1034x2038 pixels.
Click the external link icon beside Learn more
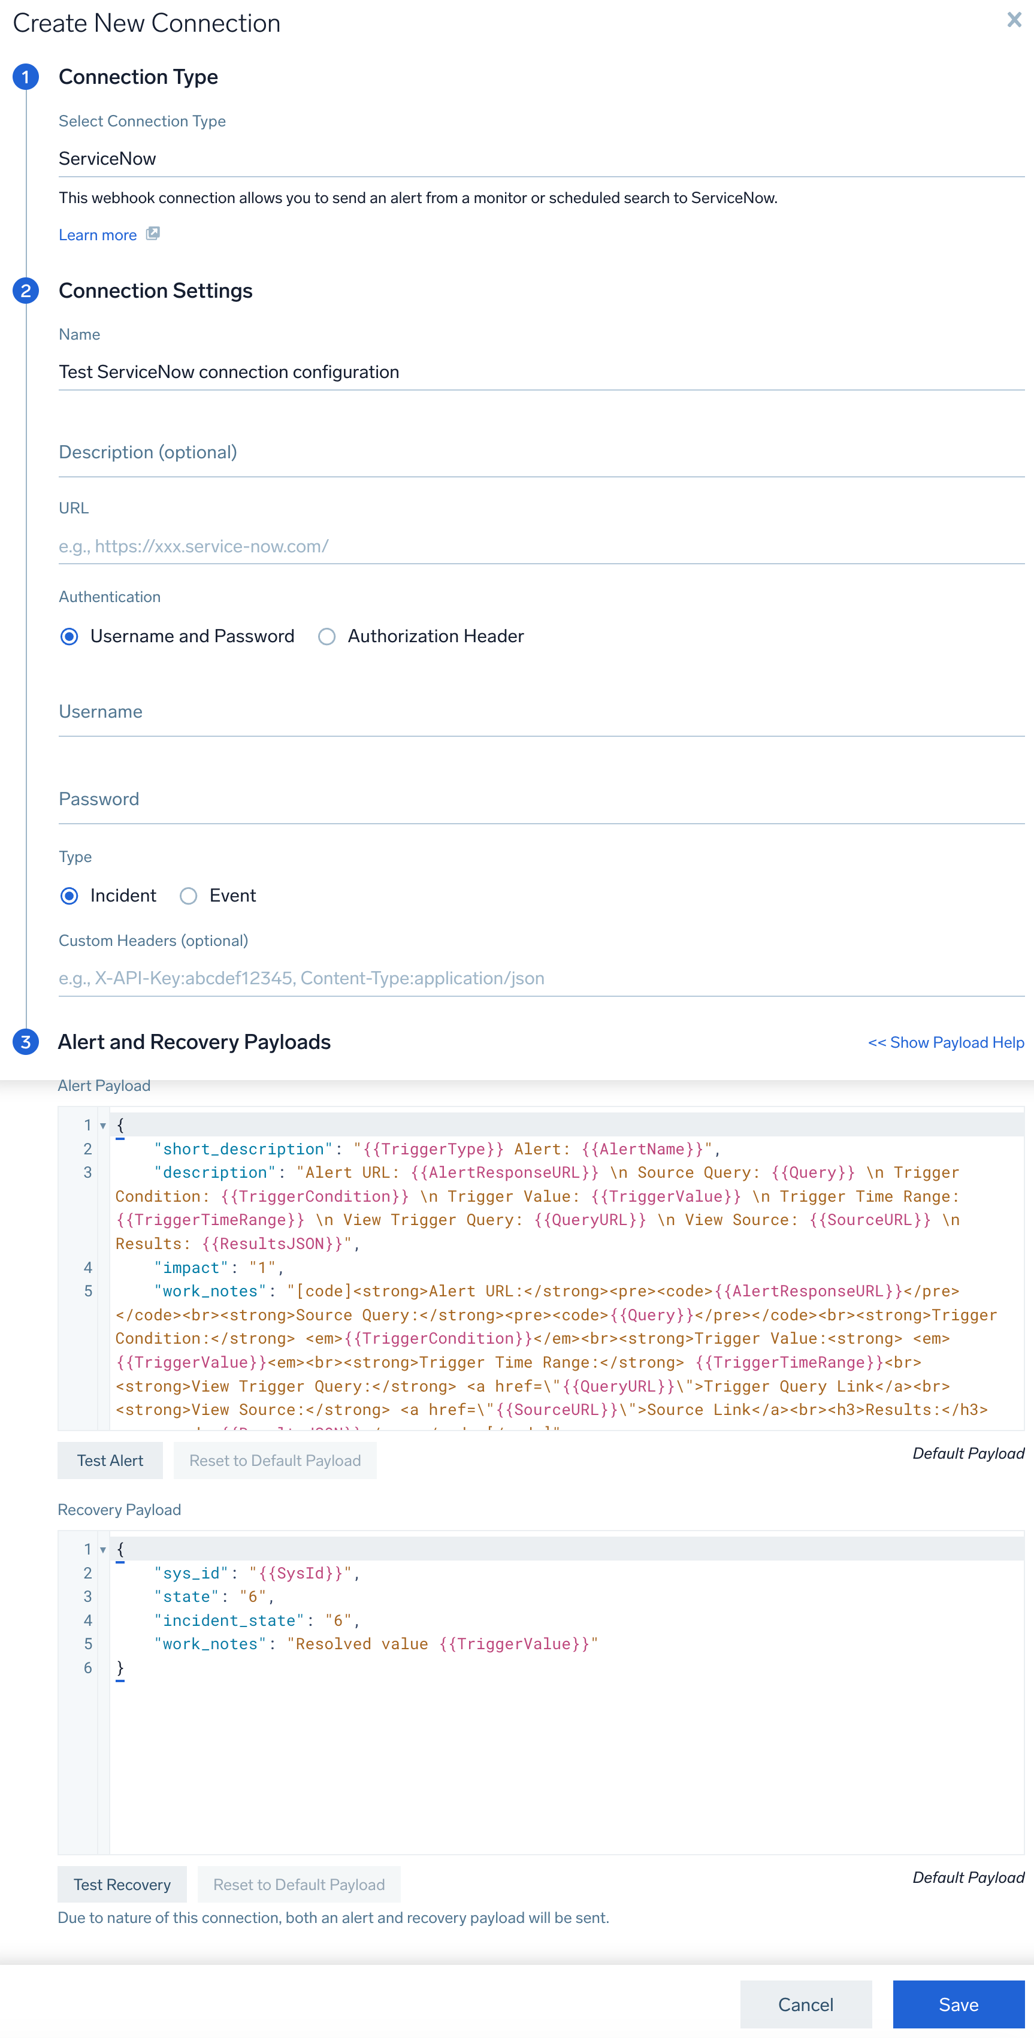click(x=153, y=234)
